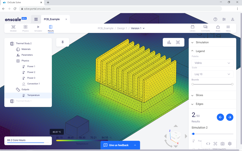The image size is (242, 151).
Task: Open the Library panel
Action: [x=192, y=28]
